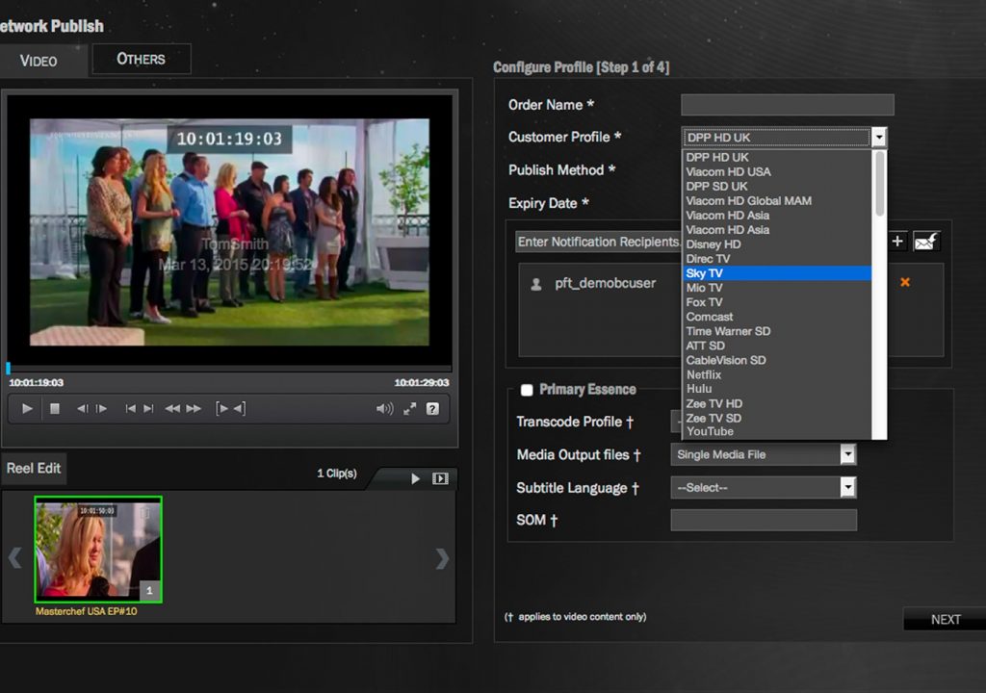Open the player help icon
The width and height of the screenshot is (986, 693).
pyautogui.click(x=432, y=409)
